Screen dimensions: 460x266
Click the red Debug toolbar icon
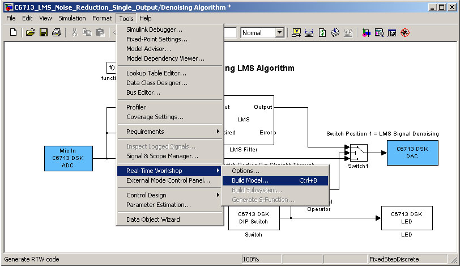(405, 32)
